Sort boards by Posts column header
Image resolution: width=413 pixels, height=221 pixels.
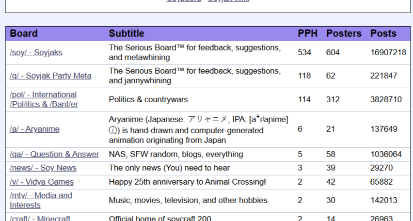tap(383, 33)
